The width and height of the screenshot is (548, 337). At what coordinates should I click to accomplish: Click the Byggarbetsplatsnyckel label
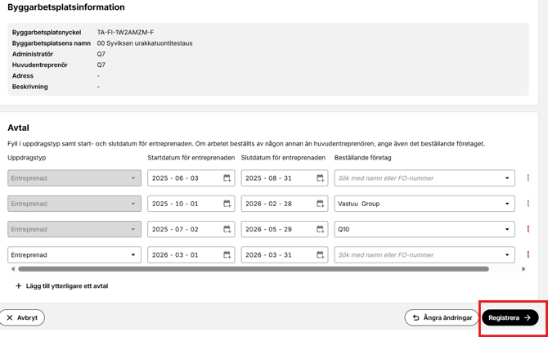point(47,33)
